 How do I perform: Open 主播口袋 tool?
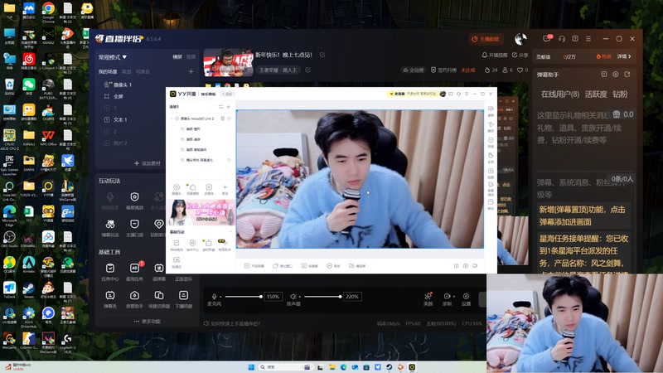[x=134, y=227]
